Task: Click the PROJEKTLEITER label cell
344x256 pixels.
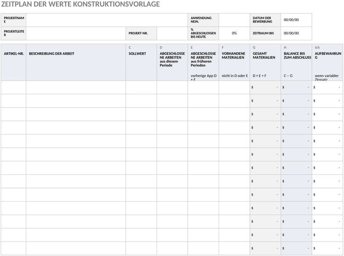Action: click(x=14, y=34)
